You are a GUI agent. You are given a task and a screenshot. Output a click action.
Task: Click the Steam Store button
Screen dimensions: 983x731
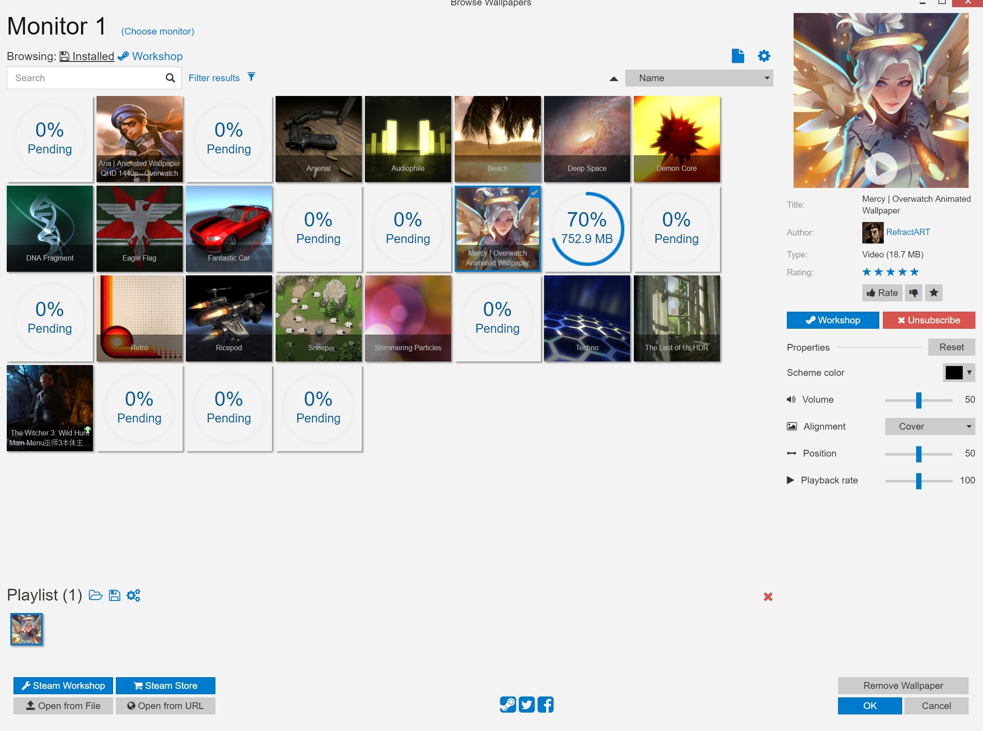point(165,686)
